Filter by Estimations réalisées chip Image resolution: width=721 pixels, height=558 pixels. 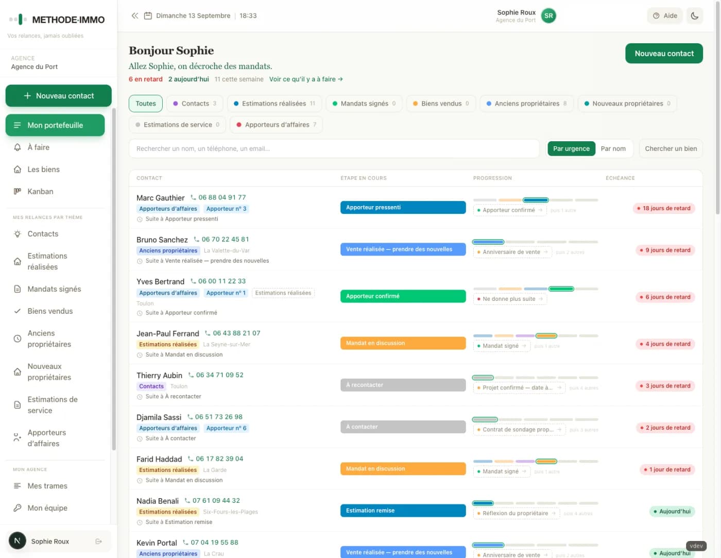pos(274,104)
